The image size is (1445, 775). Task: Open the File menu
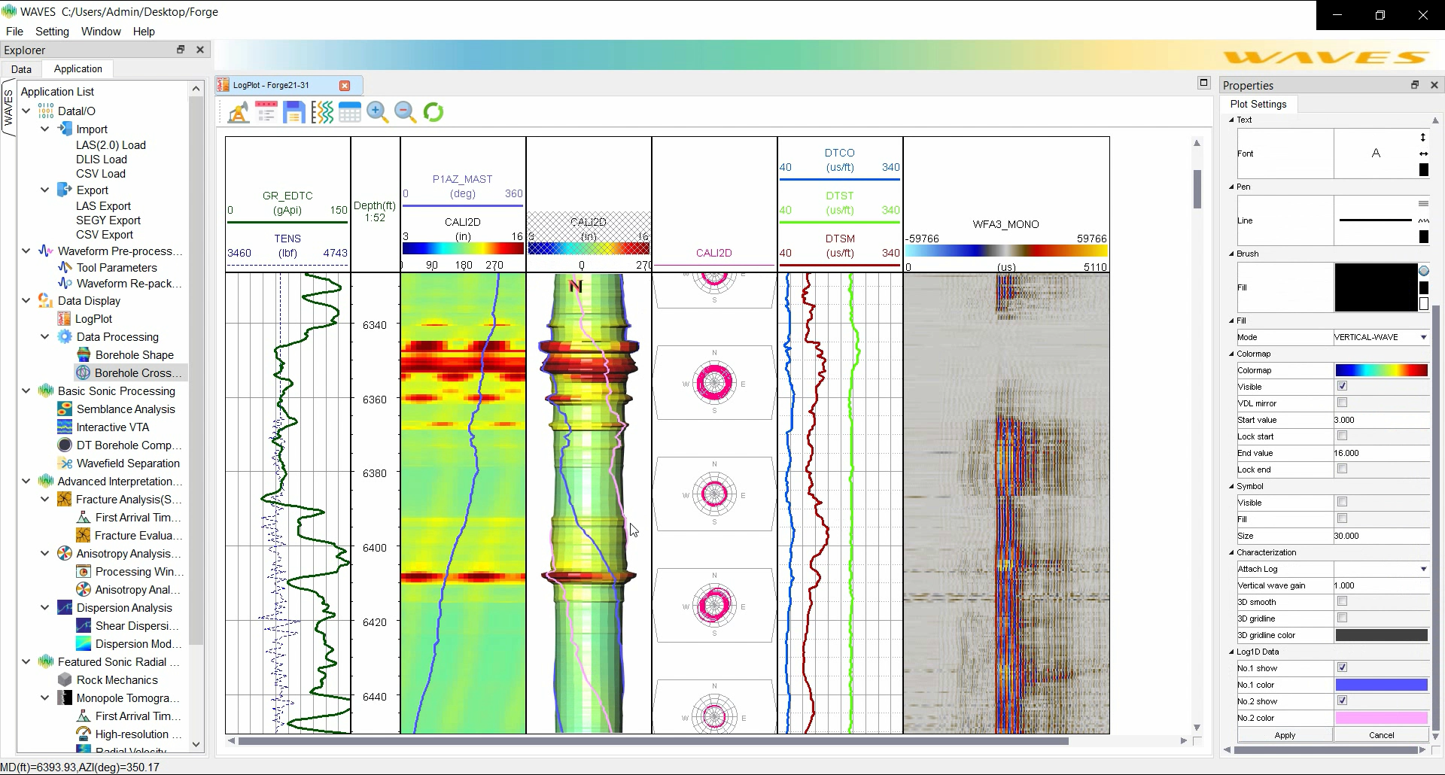pos(14,32)
